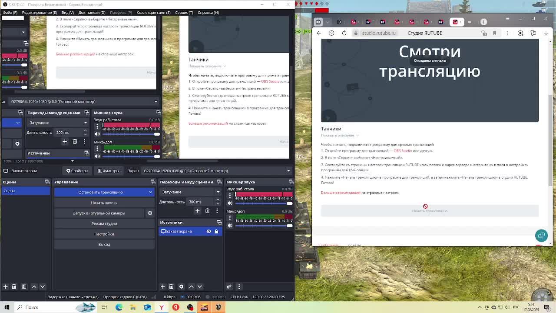
Task: Open the Windows Start menu
Action: tap(7, 307)
